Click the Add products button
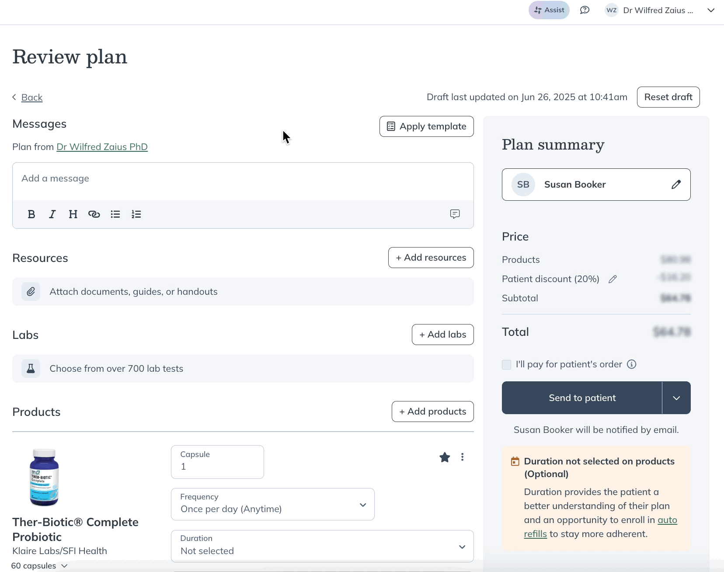Screen dimensions: 724x572 432,412
